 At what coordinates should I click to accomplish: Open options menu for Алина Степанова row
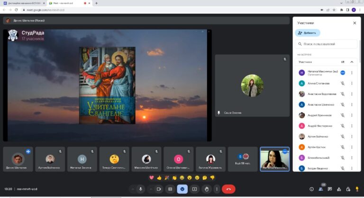click(x=352, y=83)
